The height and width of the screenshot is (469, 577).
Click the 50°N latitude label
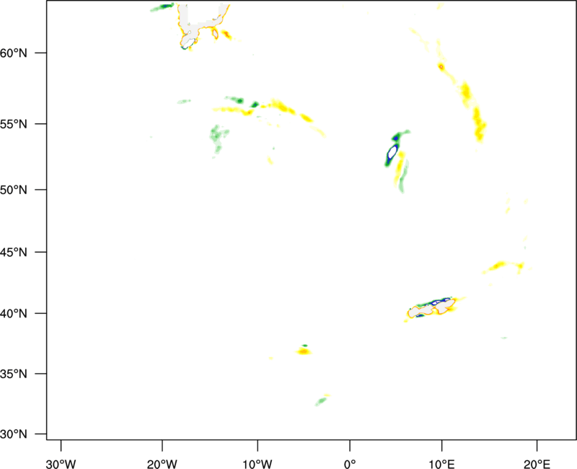point(14,190)
